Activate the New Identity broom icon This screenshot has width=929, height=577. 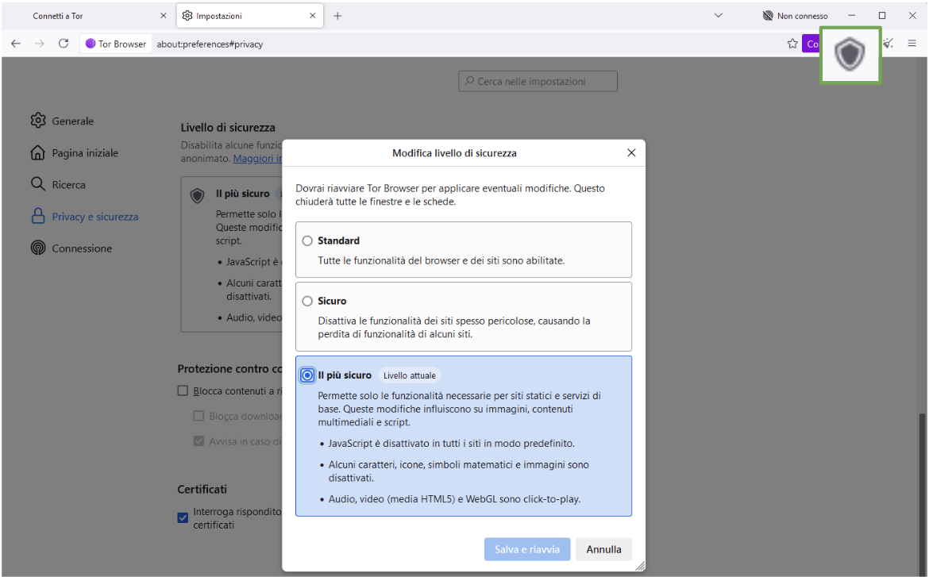point(889,44)
